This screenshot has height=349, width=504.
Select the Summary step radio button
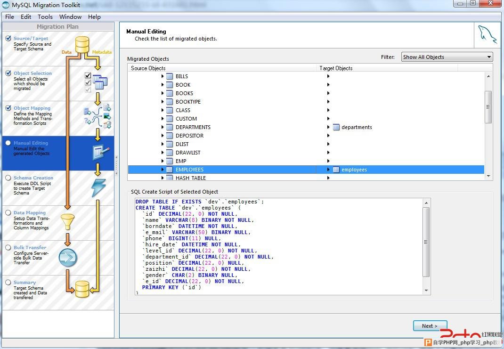coord(8,283)
